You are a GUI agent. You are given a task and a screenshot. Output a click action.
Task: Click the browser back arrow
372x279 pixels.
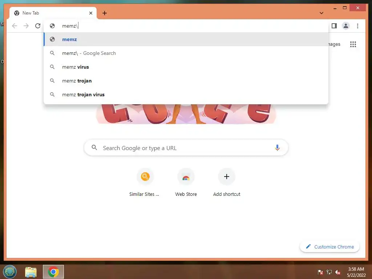[x=15, y=26]
